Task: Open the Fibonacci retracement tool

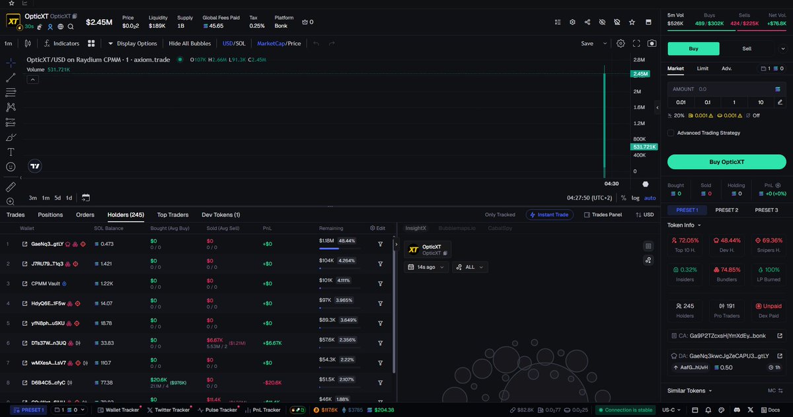Action: [x=11, y=92]
